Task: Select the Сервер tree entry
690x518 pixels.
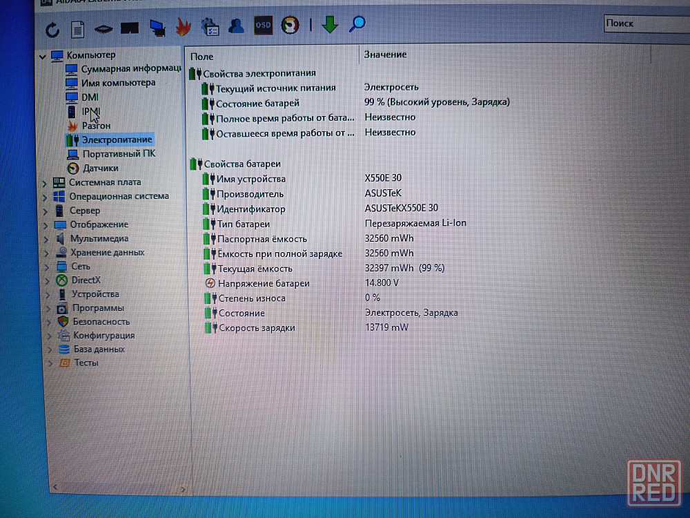Action: (85, 211)
